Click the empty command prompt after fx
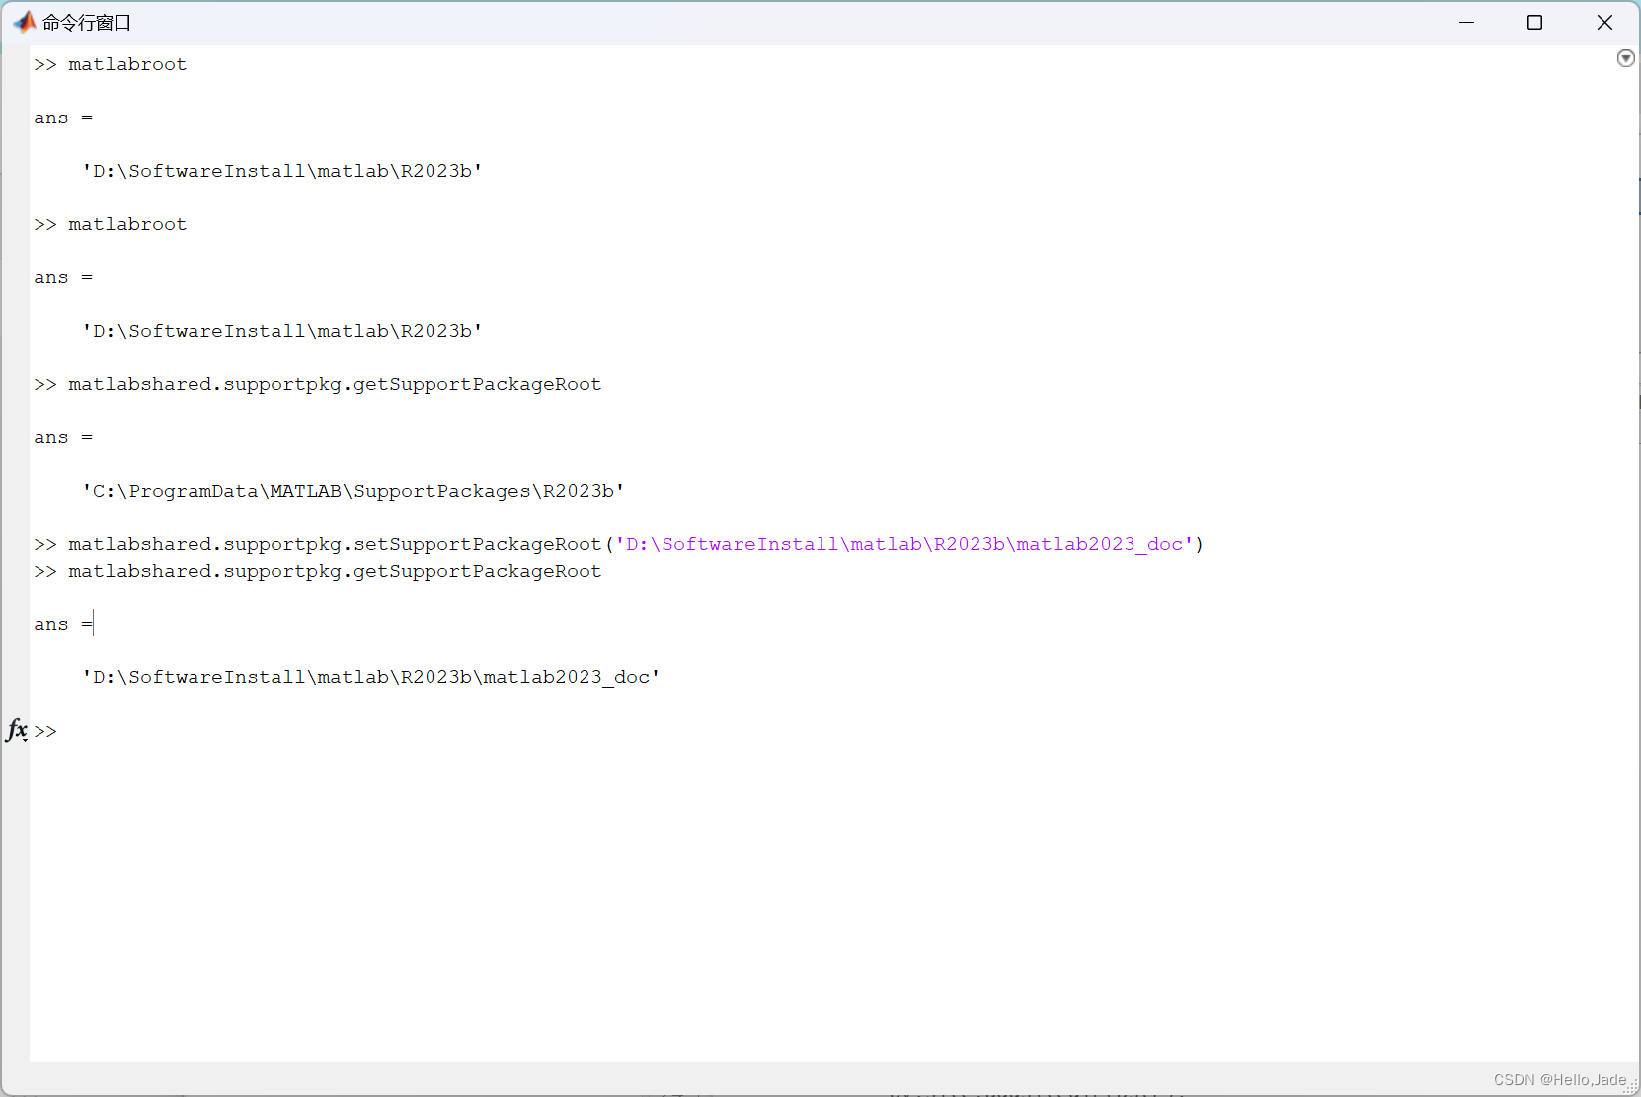The height and width of the screenshot is (1097, 1641). point(45,731)
